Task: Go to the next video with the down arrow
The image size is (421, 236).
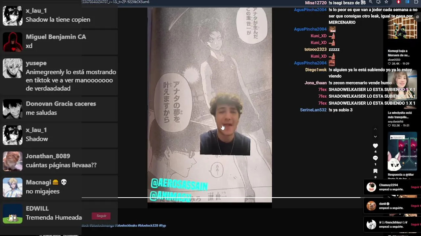Action: pyautogui.click(x=375, y=136)
